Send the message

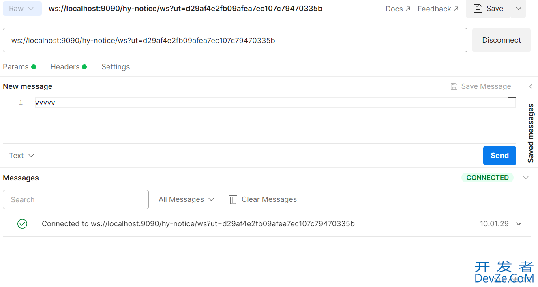click(x=499, y=156)
